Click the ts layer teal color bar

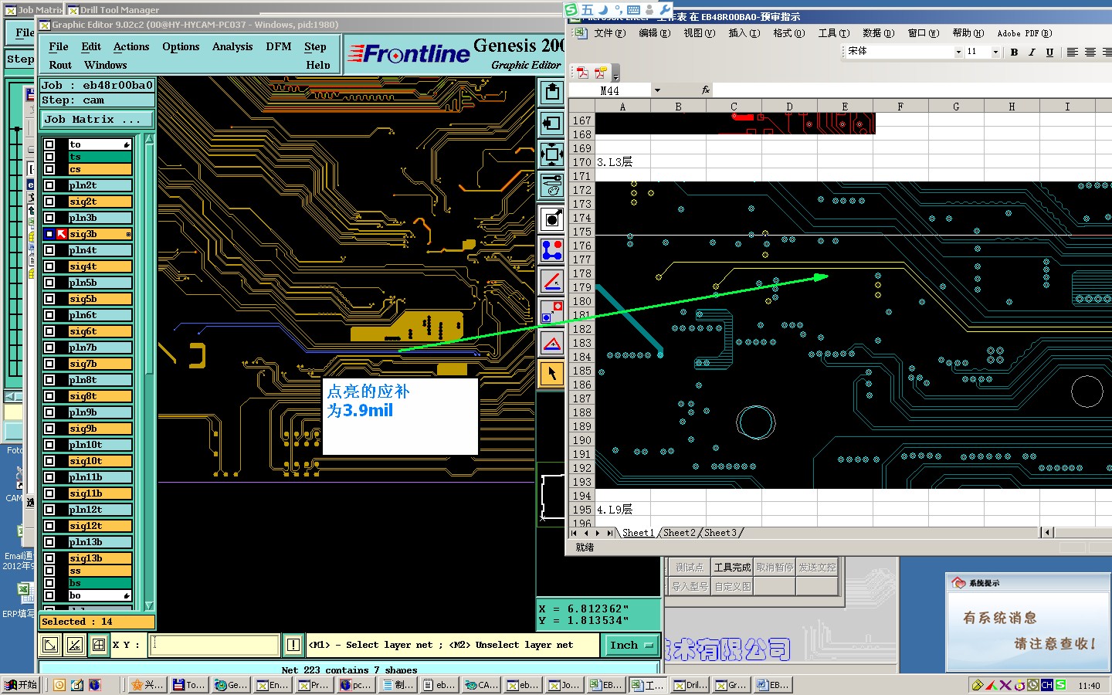coord(100,157)
